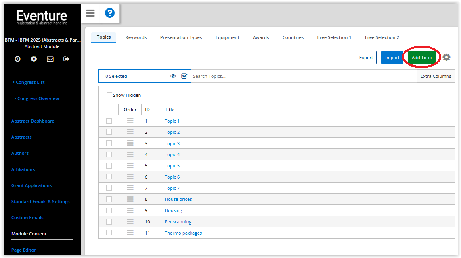Click the envelope mail icon
This screenshot has height=258, width=461.
[50, 59]
